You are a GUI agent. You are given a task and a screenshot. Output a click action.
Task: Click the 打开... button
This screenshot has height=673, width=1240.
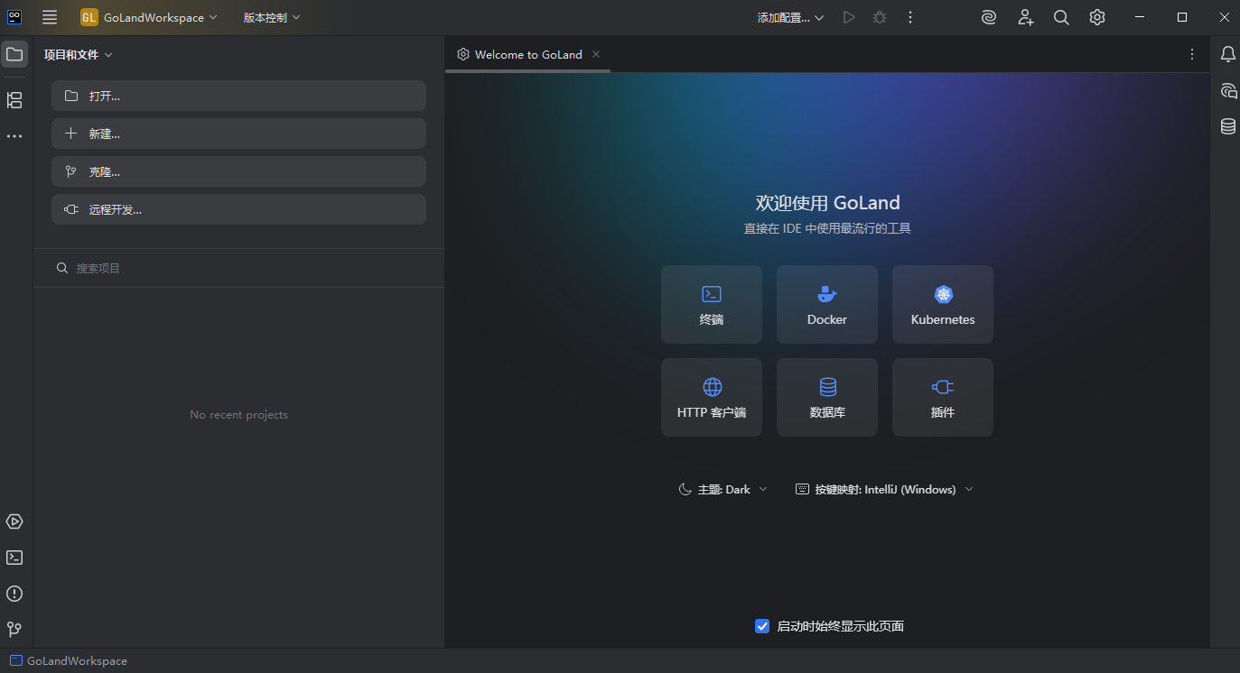pos(238,96)
